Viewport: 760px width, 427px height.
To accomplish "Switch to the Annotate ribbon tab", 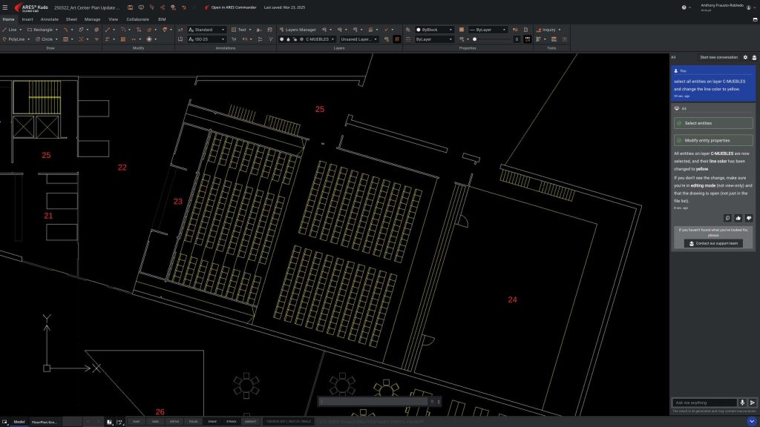I will tap(49, 19).
